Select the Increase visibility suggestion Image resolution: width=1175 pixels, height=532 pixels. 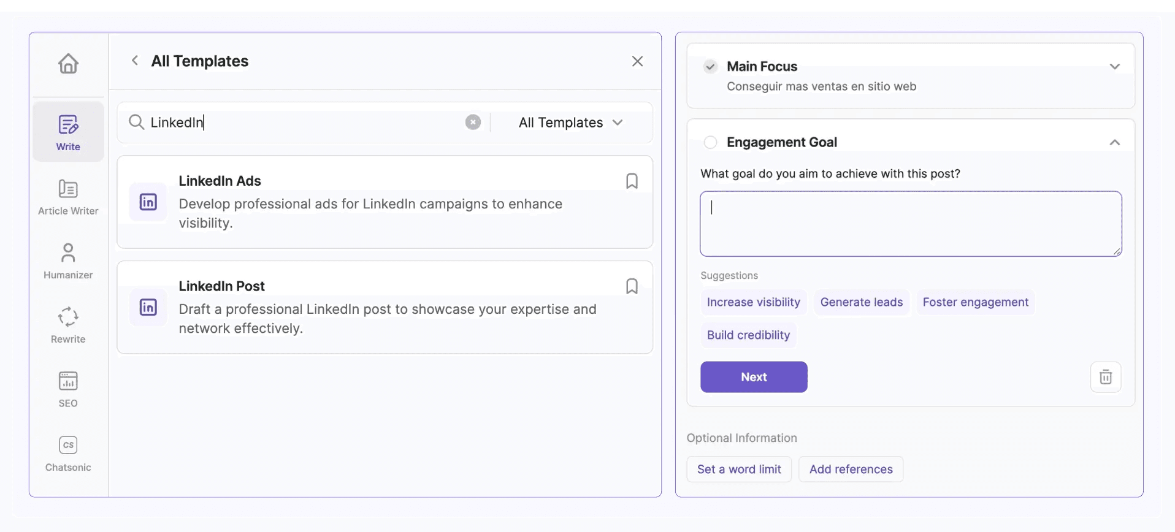tap(754, 302)
